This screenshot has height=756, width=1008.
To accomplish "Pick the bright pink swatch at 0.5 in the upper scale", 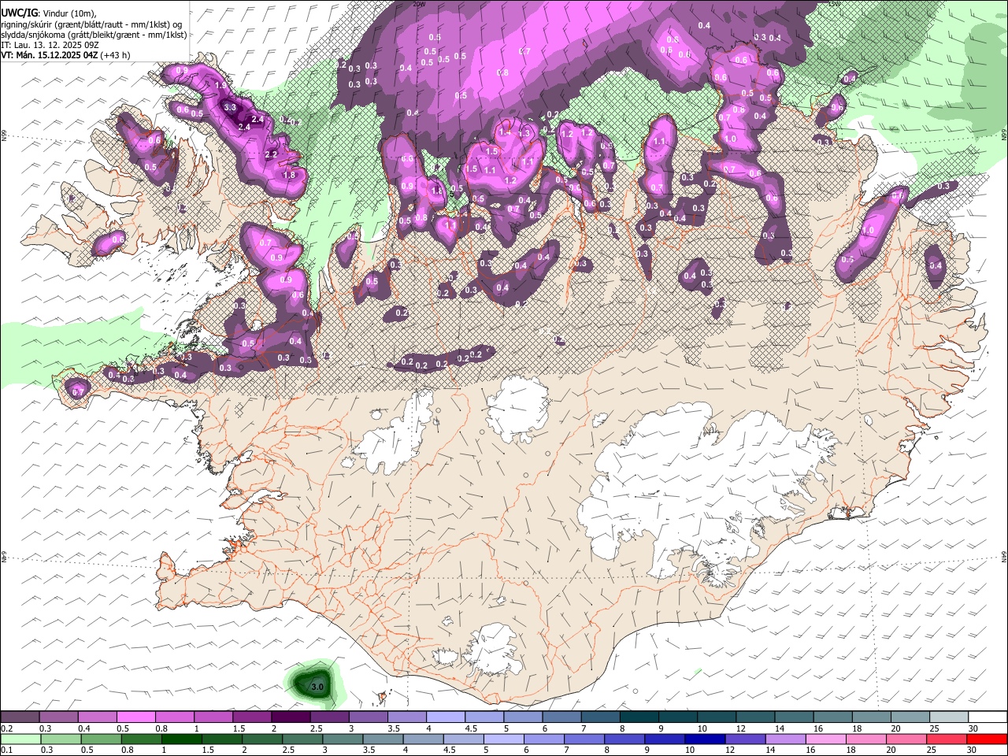I will 135,717.
